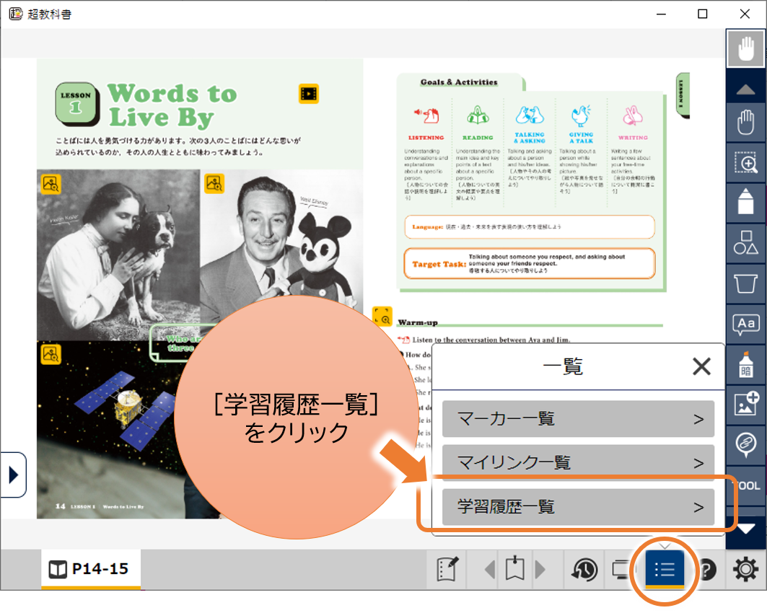Enlarge the Walt Disney photo icon

[x=214, y=183]
